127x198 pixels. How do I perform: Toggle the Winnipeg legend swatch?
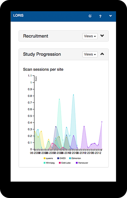click(x=45, y=163)
